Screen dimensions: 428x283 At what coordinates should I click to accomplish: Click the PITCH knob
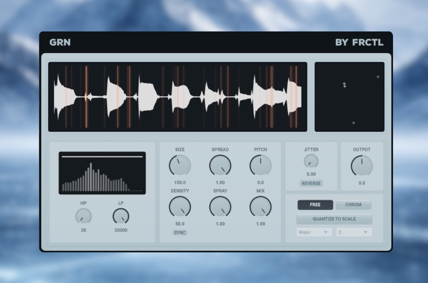260,165
